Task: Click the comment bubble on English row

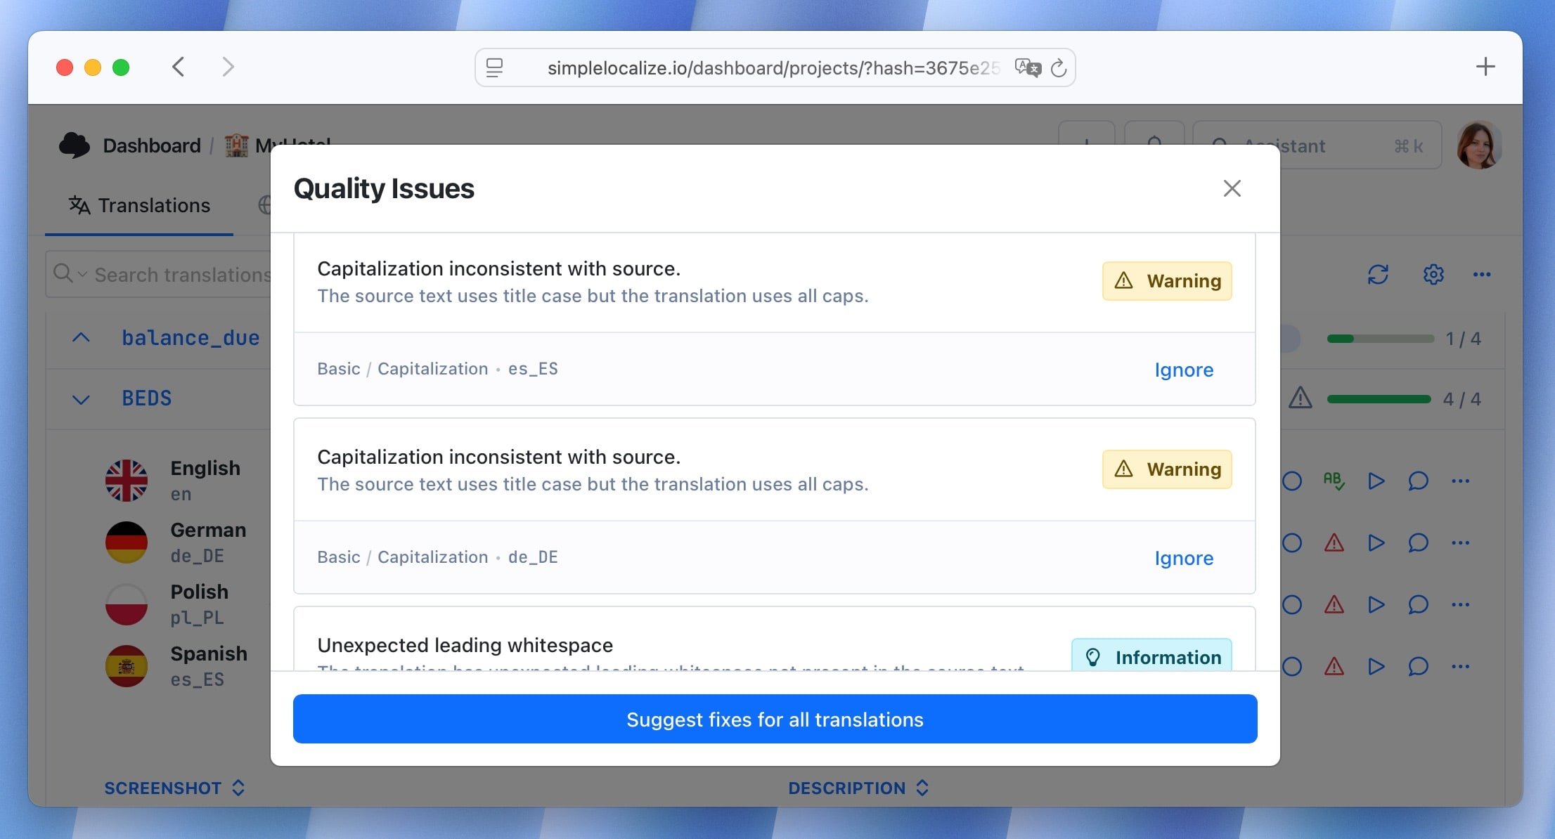Action: (x=1418, y=481)
